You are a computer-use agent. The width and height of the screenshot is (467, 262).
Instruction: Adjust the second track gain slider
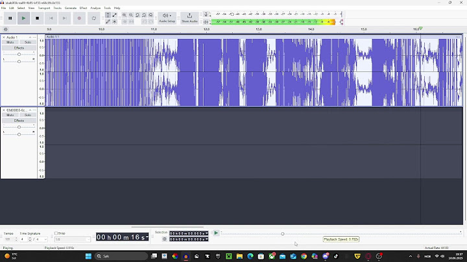19,127
